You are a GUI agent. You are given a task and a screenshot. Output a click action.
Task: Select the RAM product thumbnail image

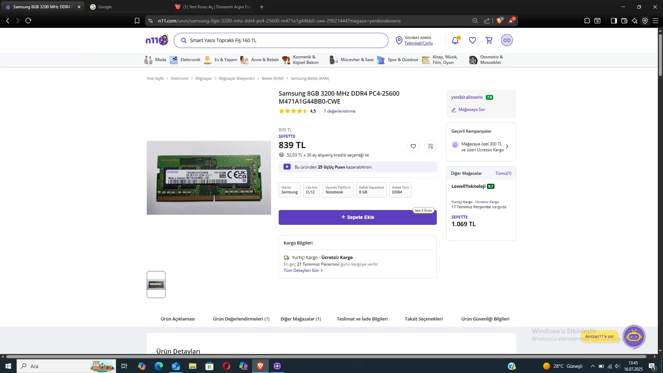156,285
